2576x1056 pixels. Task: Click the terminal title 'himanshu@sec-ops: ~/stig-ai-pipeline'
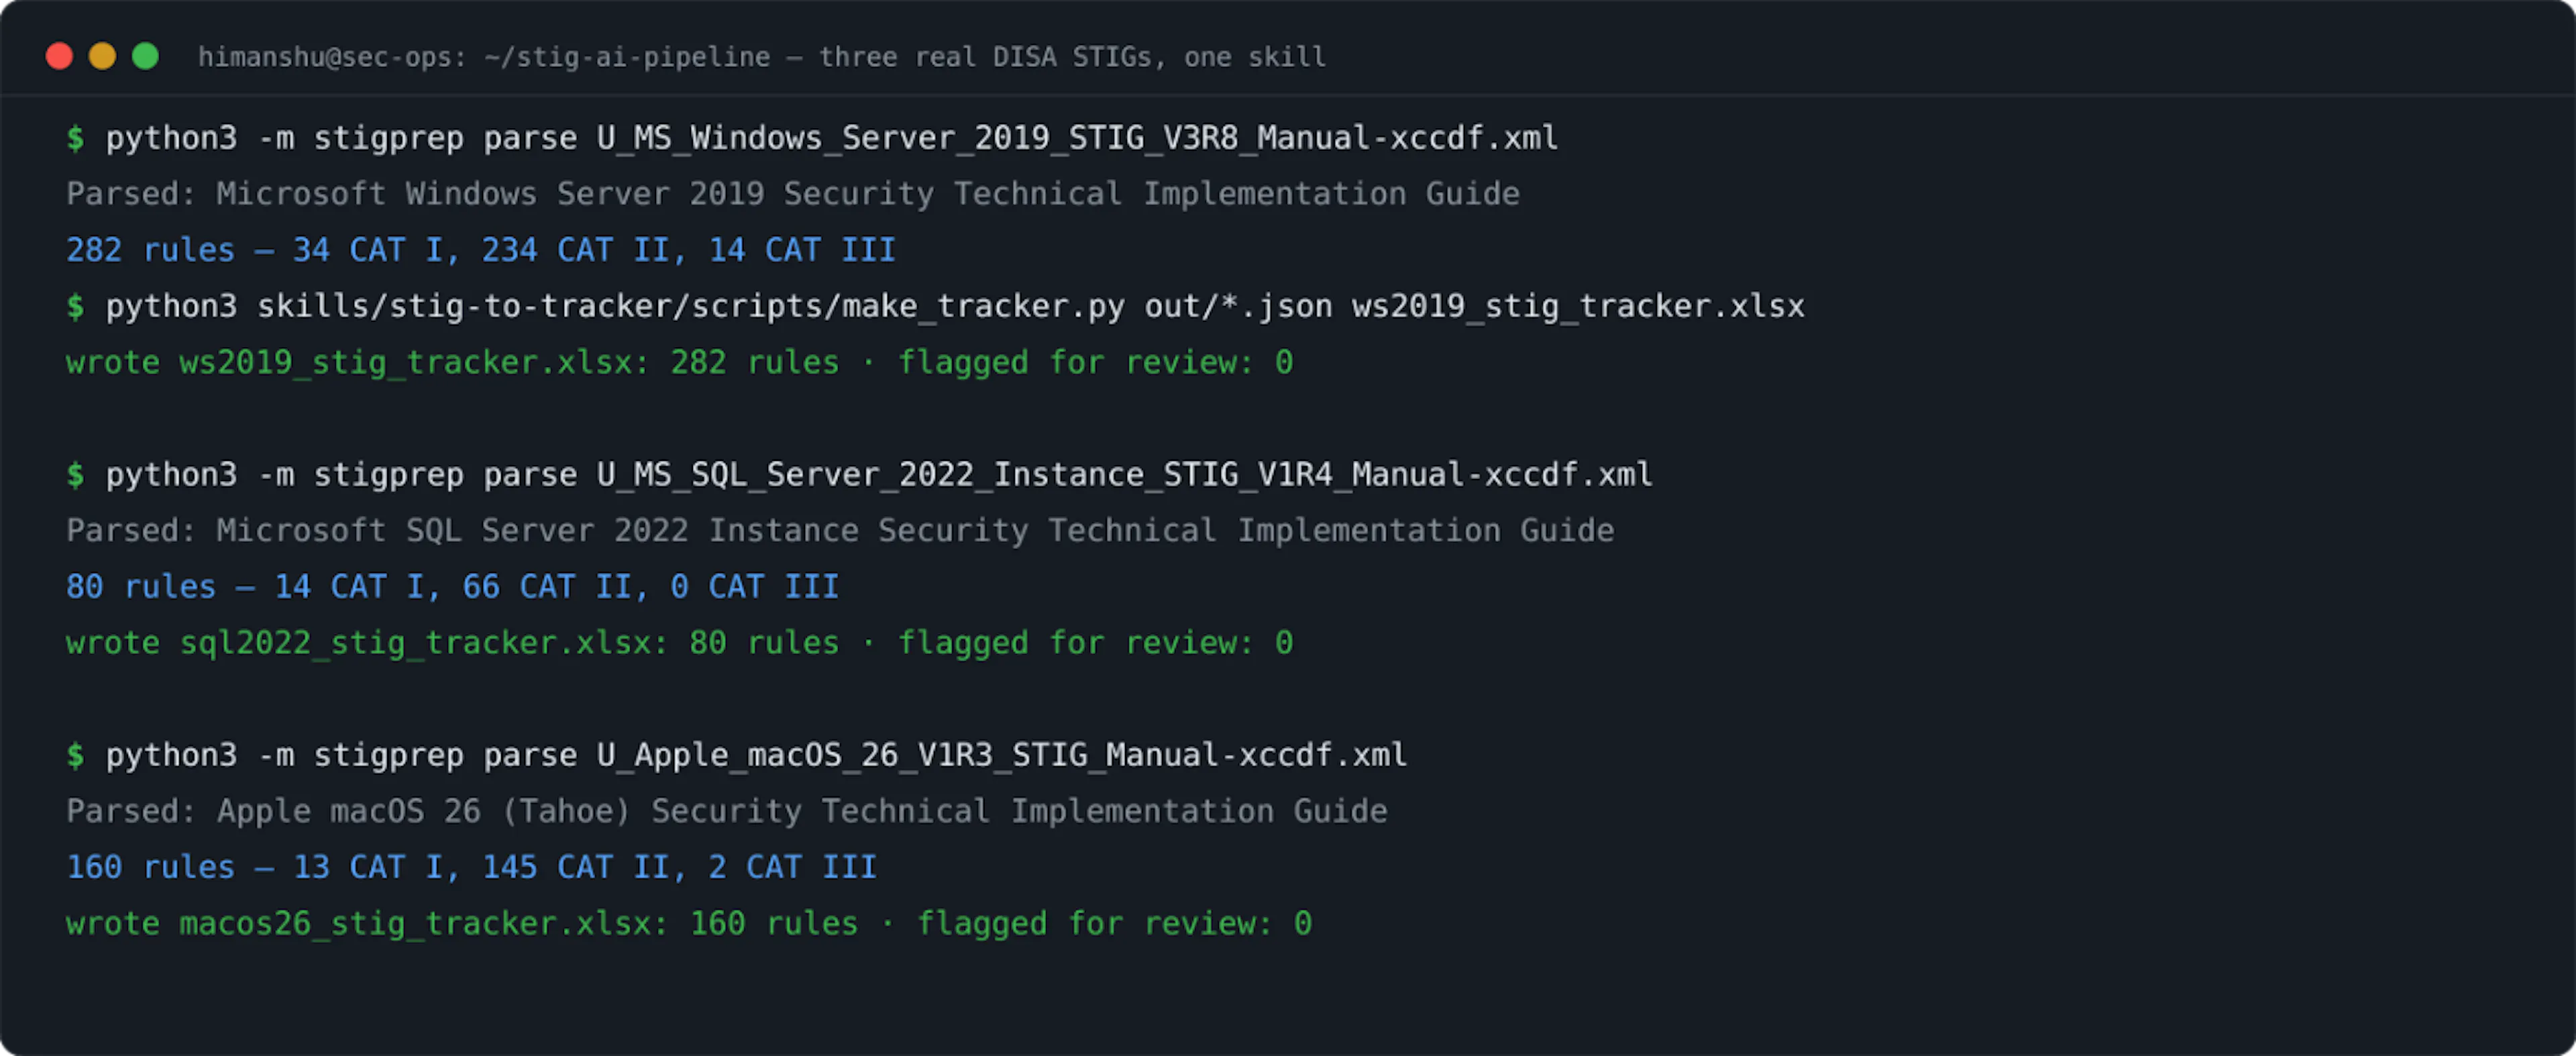484,57
